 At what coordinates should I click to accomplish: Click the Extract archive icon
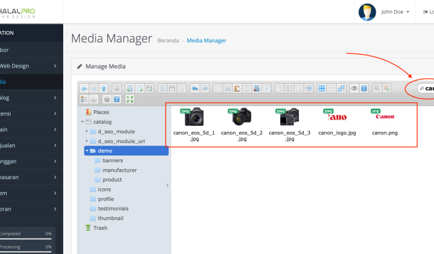377,89
